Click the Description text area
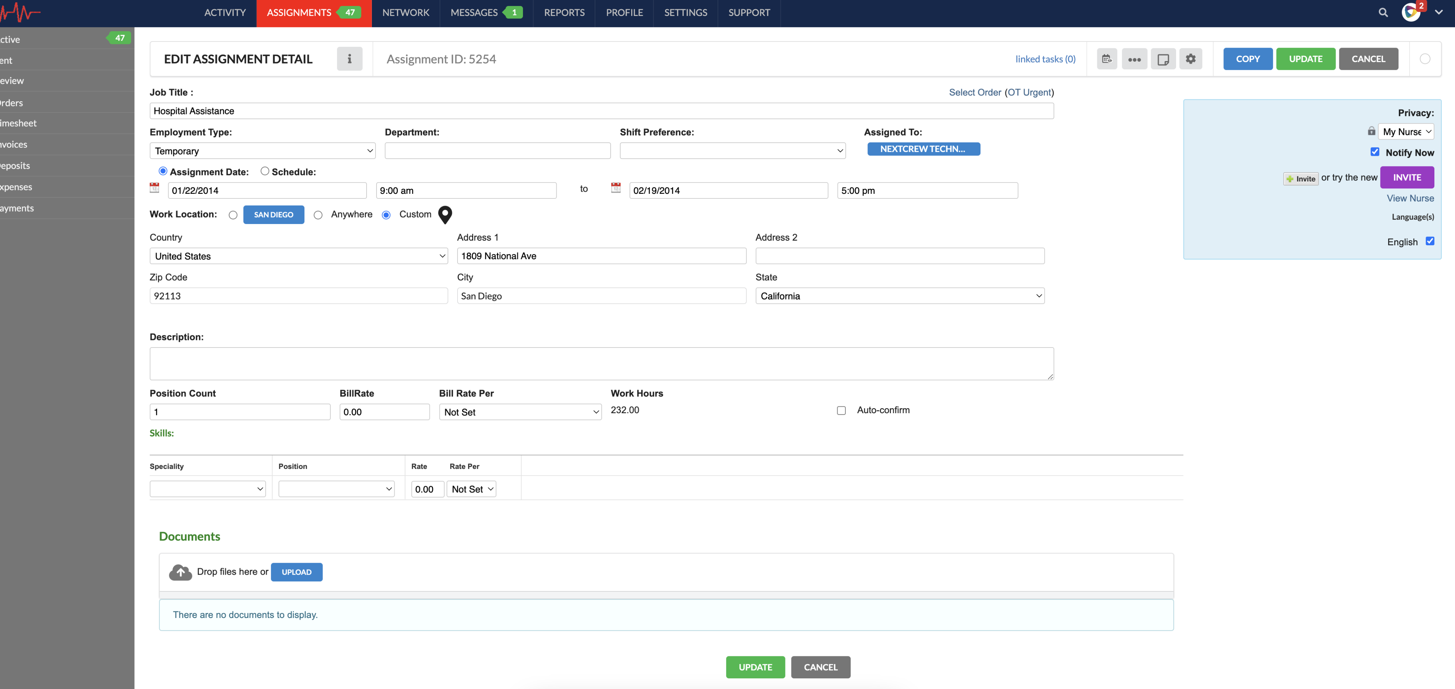The height and width of the screenshot is (689, 1455). point(601,363)
